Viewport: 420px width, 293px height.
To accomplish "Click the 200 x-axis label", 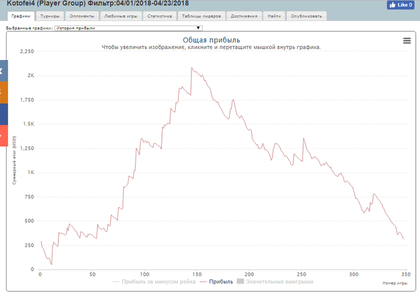I will [x=249, y=274].
